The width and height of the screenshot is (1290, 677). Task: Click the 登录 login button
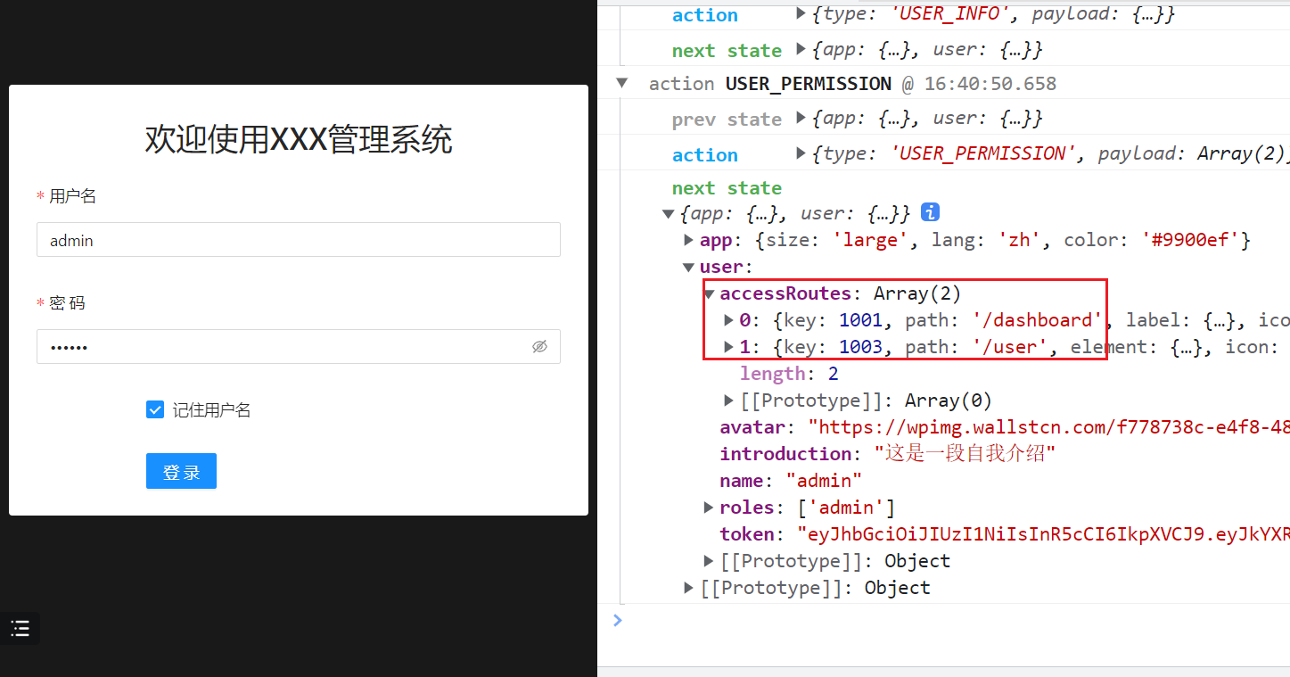click(x=181, y=472)
